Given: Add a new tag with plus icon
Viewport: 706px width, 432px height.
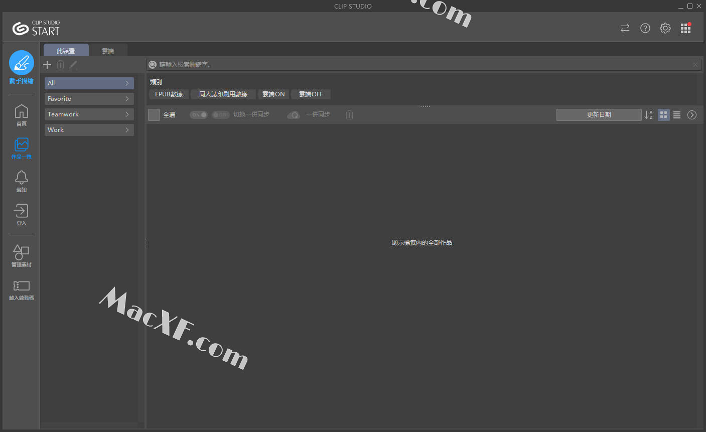Looking at the screenshot, I should [x=47, y=65].
